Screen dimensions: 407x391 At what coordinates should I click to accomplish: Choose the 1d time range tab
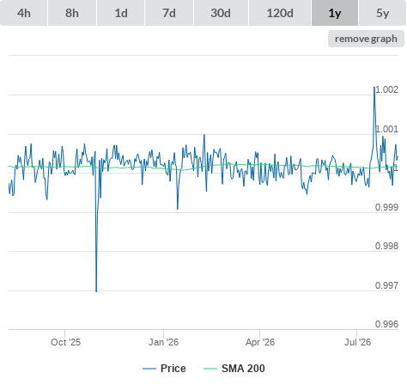(121, 13)
